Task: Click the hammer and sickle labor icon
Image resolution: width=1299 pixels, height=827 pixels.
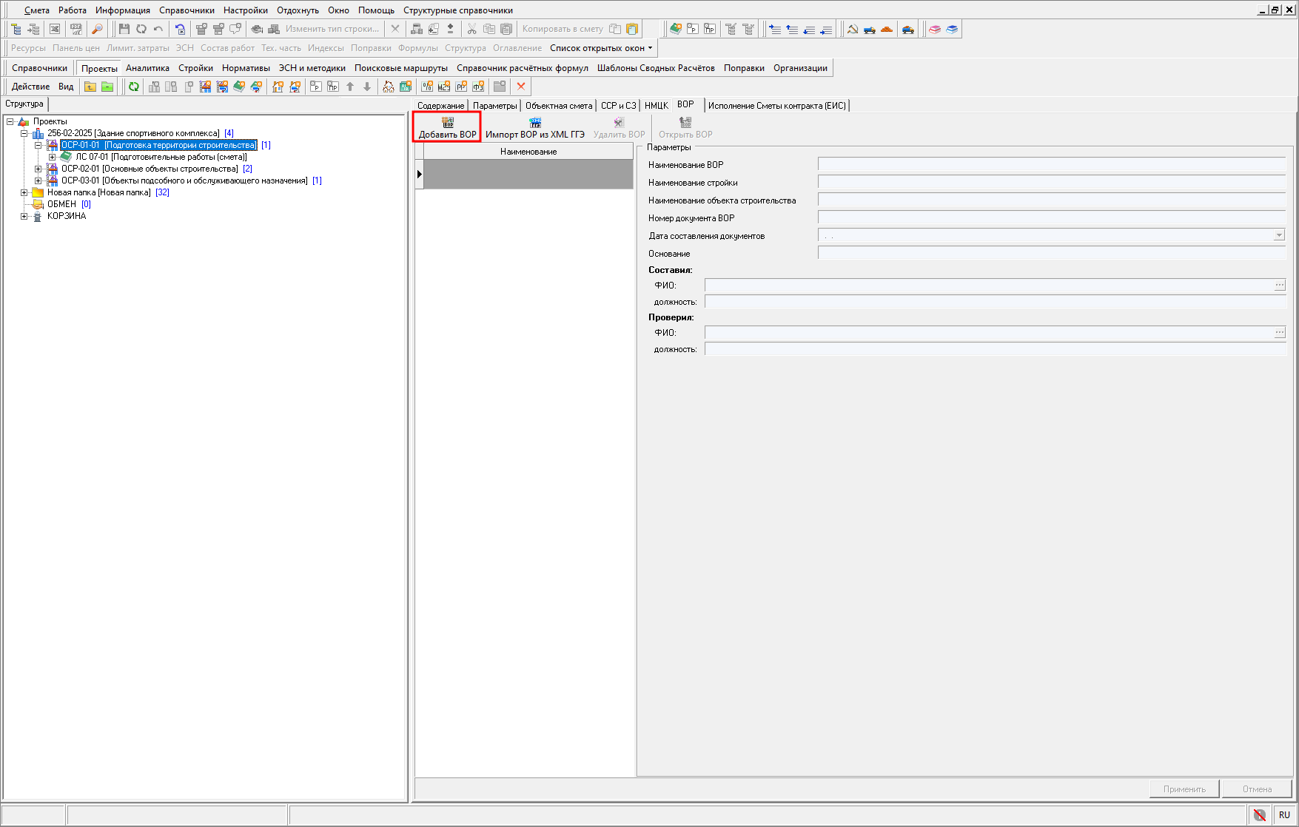Action: coord(853,29)
